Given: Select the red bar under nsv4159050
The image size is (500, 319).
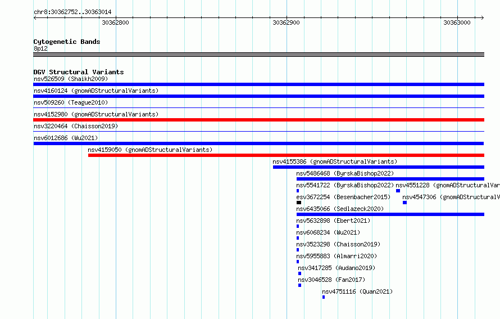Looking at the screenshot, I should click(x=286, y=155).
